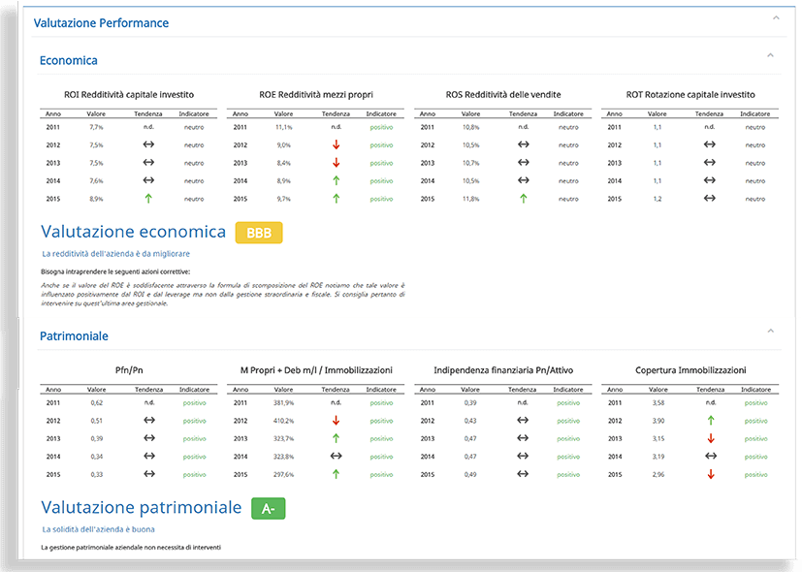Screen dimensions: 802x572
Task: Click the ROT 2015 stable trend arrow
Action: click(710, 199)
